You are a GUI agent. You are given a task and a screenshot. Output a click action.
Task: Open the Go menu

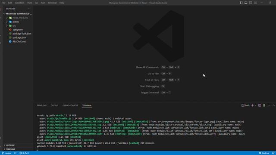tap(36, 3)
